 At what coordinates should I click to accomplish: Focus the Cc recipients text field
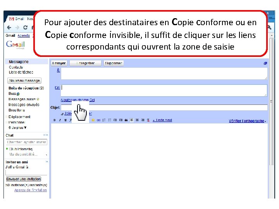[164, 91]
